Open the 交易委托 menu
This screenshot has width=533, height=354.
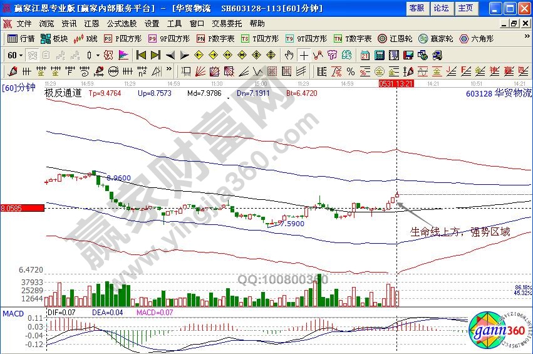pyautogui.click(x=227, y=23)
